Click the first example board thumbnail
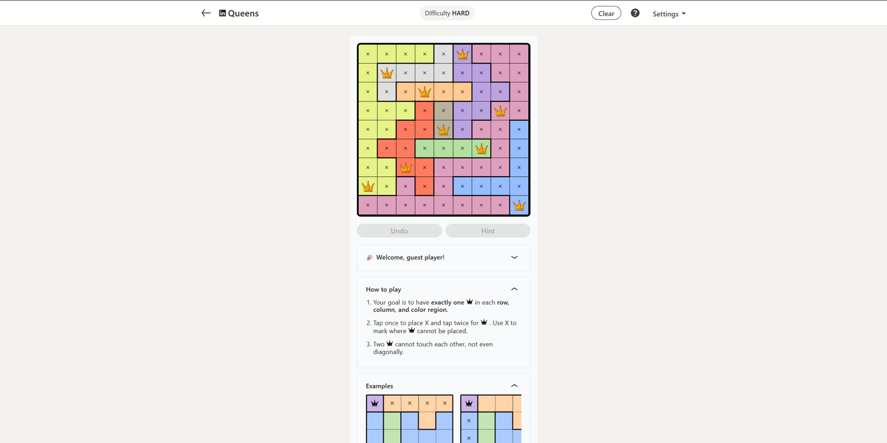This screenshot has height=443, width=887. coord(409,419)
